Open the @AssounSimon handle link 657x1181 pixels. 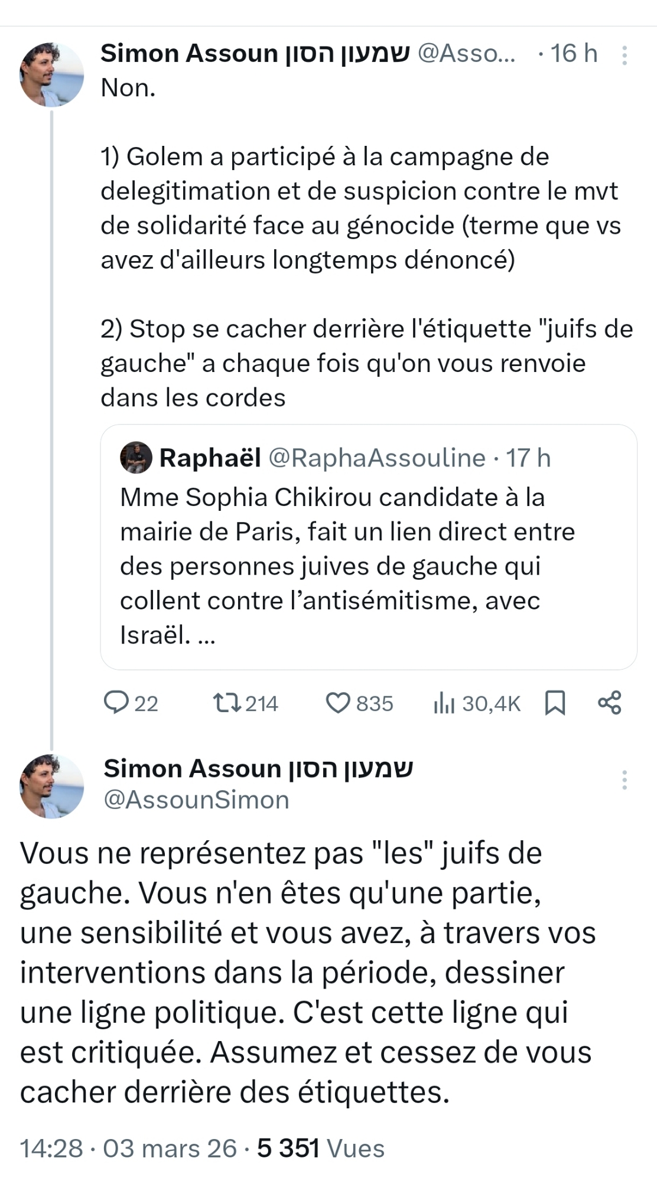pos(196,800)
